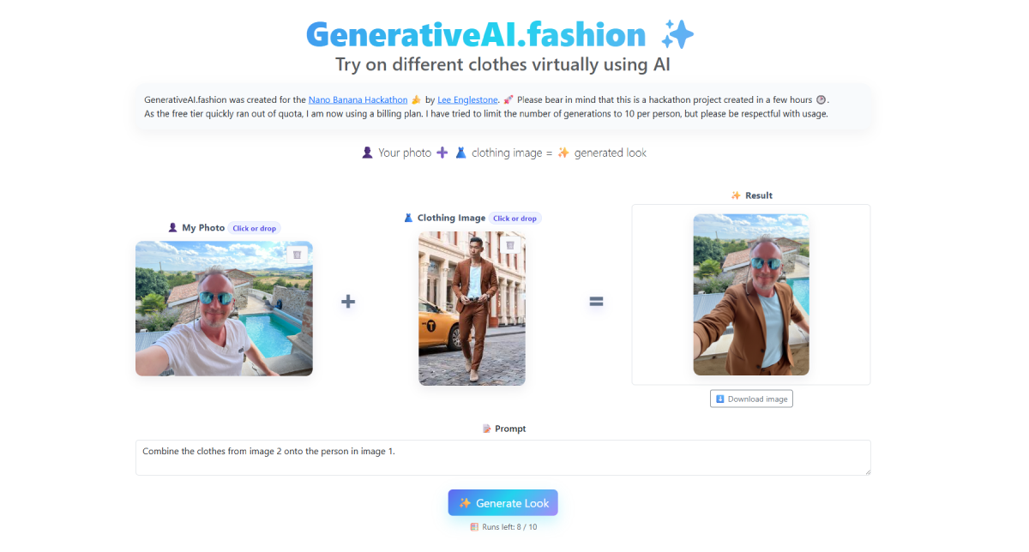The width and height of the screenshot is (1029, 552).
Task: Click the sparkle icon beside the site title
Action: (677, 34)
